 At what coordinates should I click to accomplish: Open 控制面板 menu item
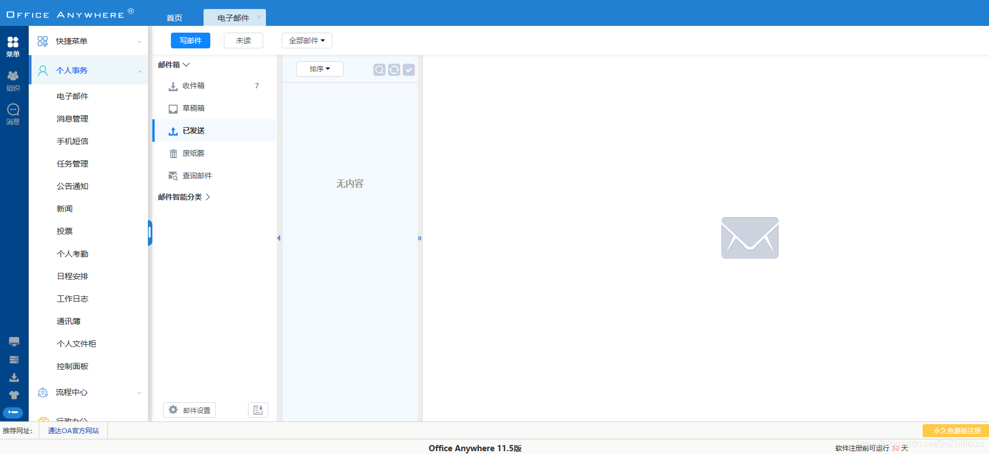click(x=73, y=366)
